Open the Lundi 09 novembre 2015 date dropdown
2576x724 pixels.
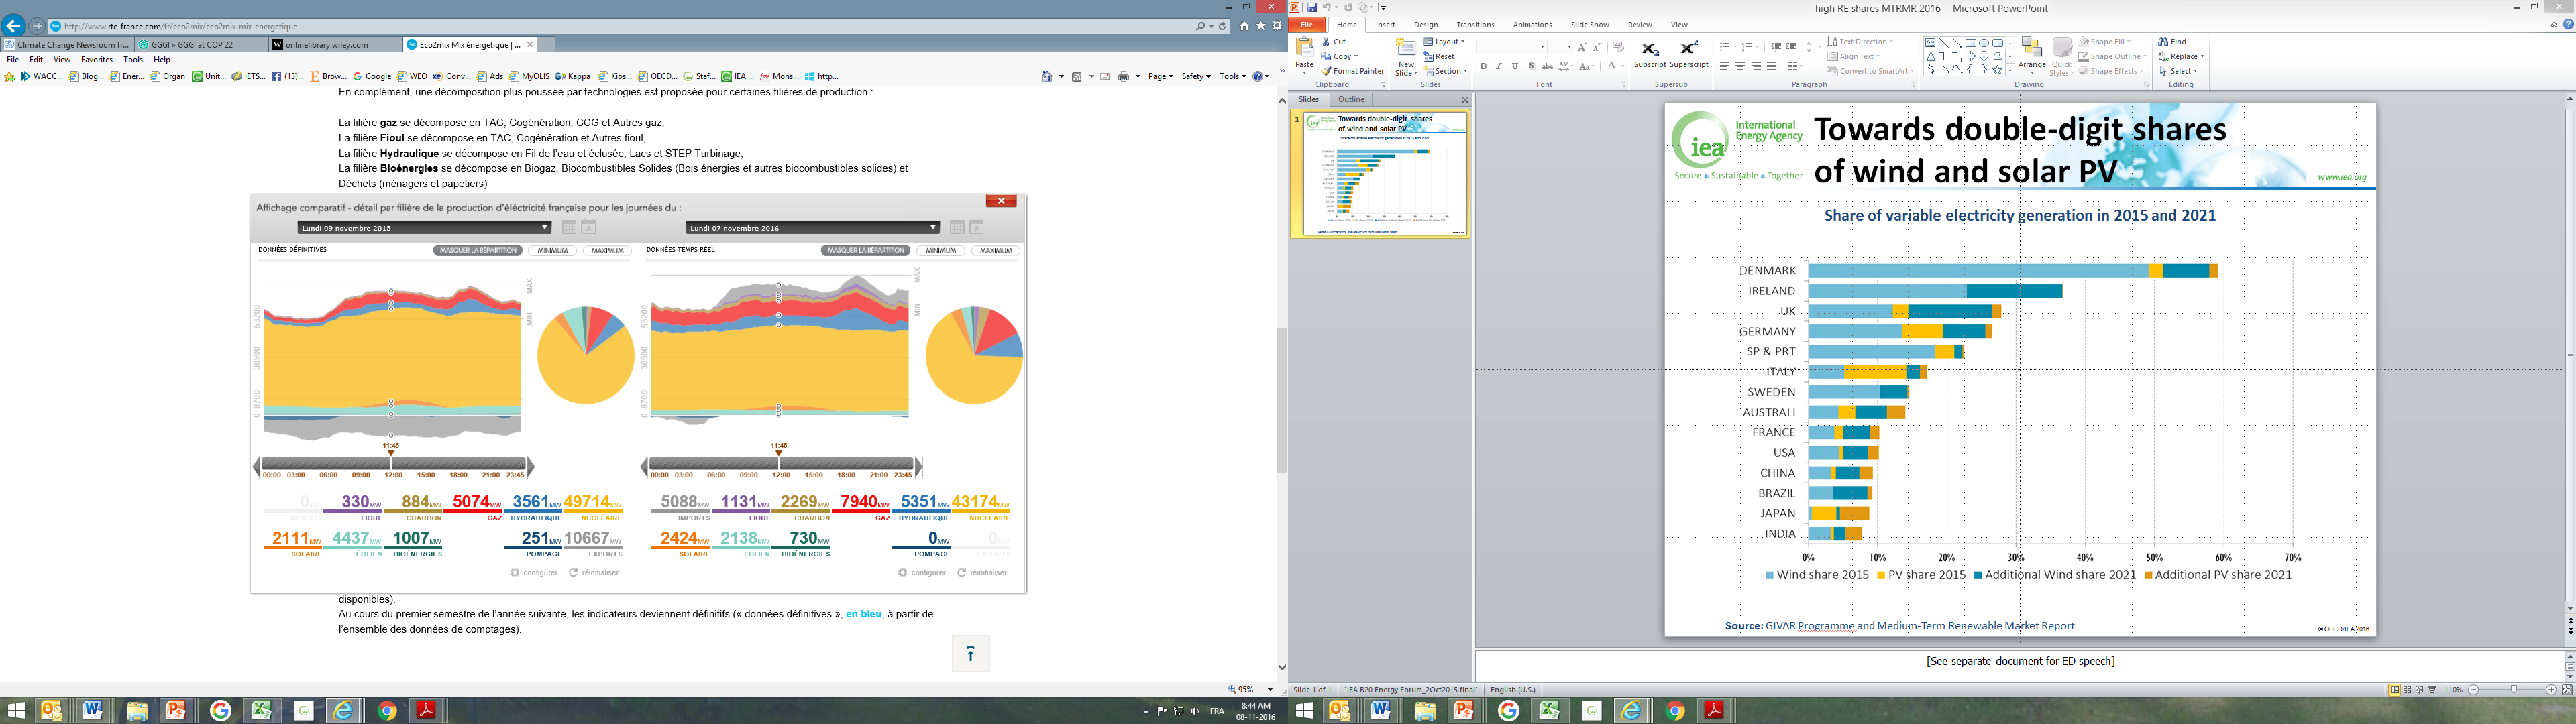pos(424,228)
